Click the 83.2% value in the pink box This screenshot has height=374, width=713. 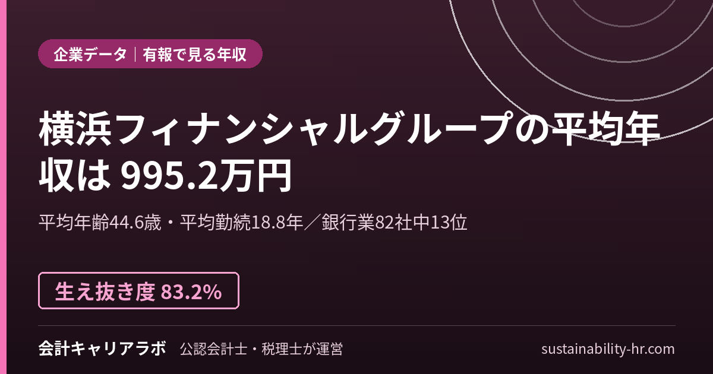coord(191,291)
